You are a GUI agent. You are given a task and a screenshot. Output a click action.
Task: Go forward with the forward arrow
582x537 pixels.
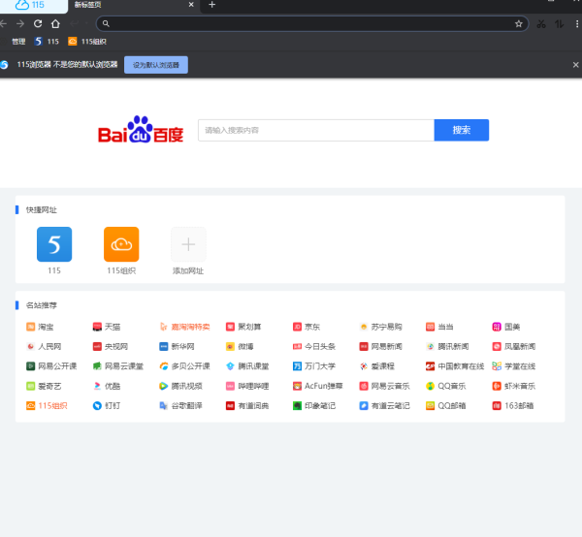click(x=20, y=24)
